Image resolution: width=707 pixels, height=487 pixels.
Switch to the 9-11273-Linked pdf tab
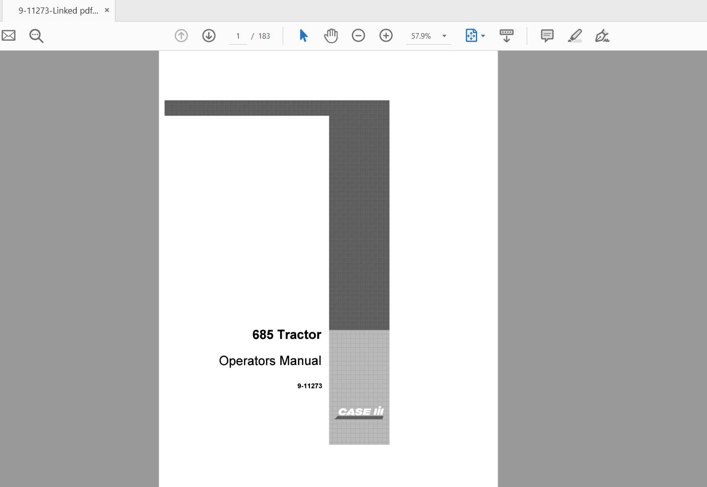58,11
